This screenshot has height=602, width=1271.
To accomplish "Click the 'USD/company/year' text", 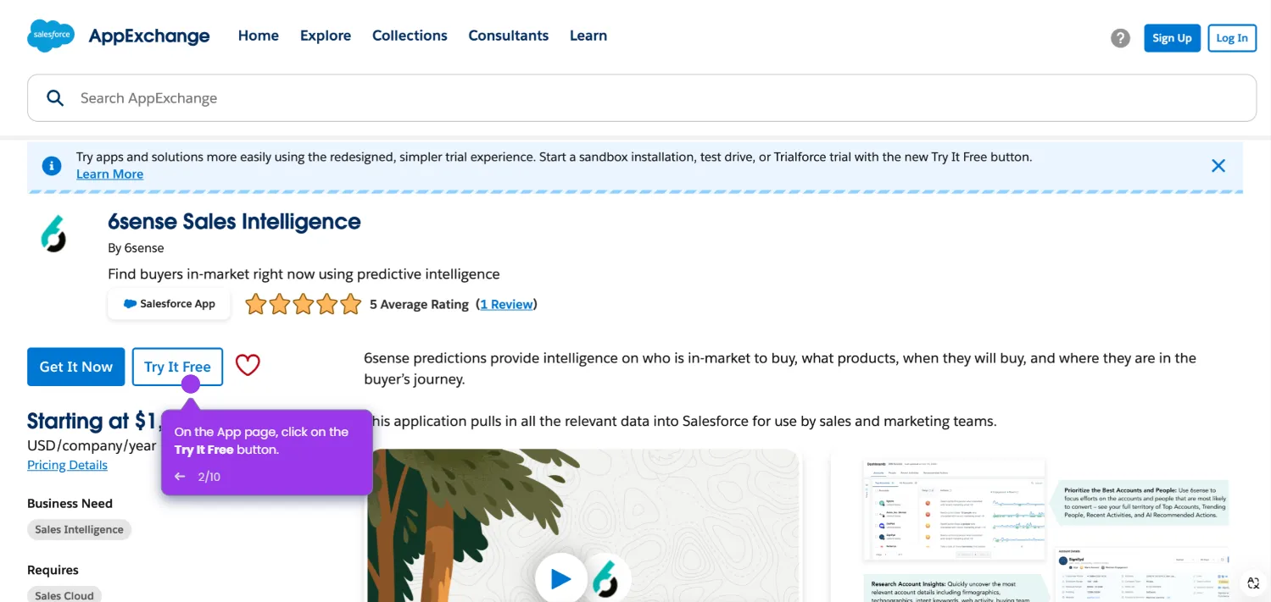I will click(x=92, y=445).
